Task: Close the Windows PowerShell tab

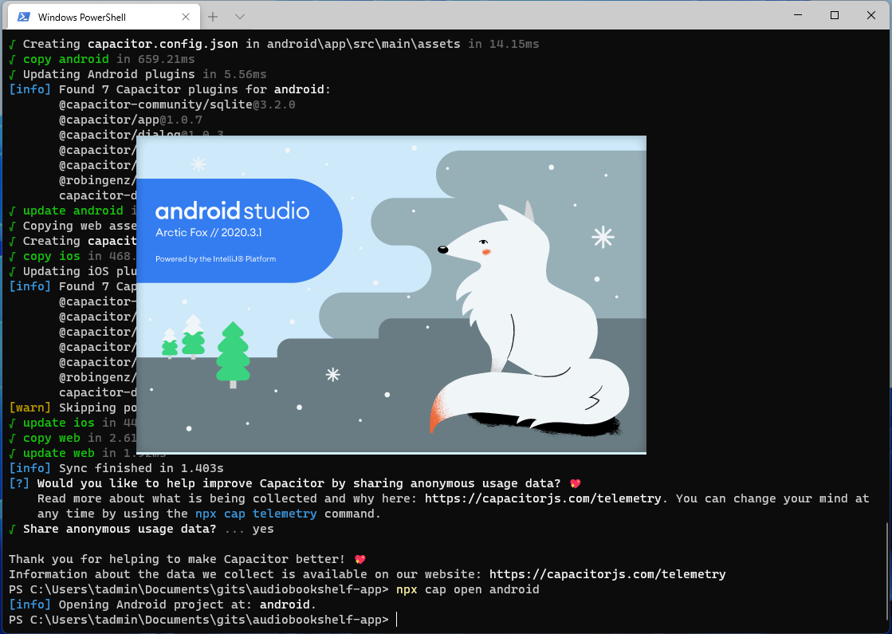Action: click(x=184, y=17)
